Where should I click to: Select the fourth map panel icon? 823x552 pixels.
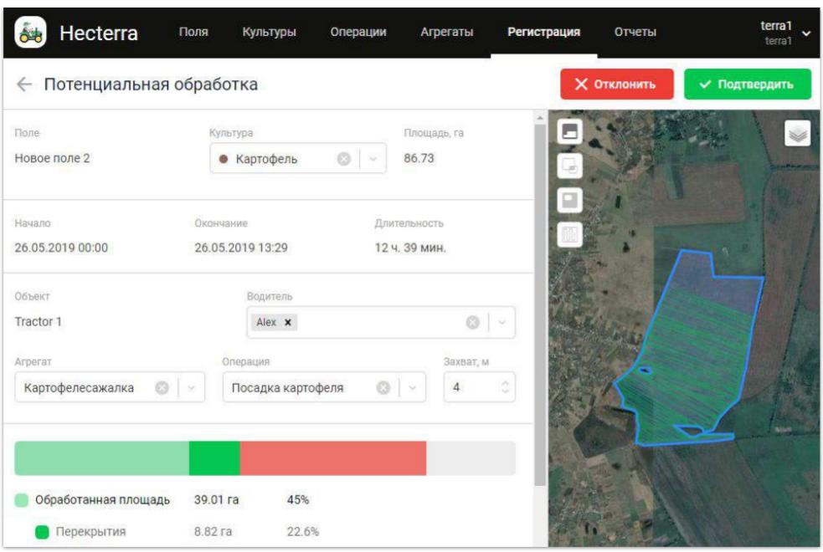[569, 234]
